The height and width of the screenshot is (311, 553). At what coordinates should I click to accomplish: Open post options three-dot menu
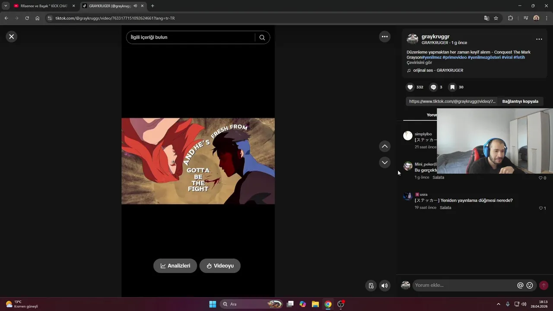coord(539,39)
